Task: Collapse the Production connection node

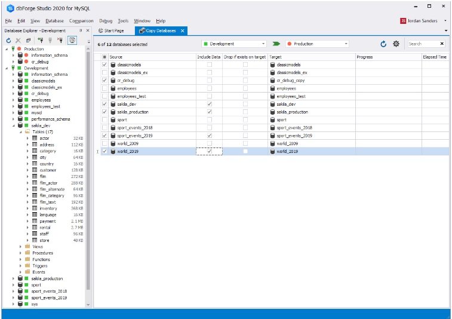Action: tap(7, 49)
